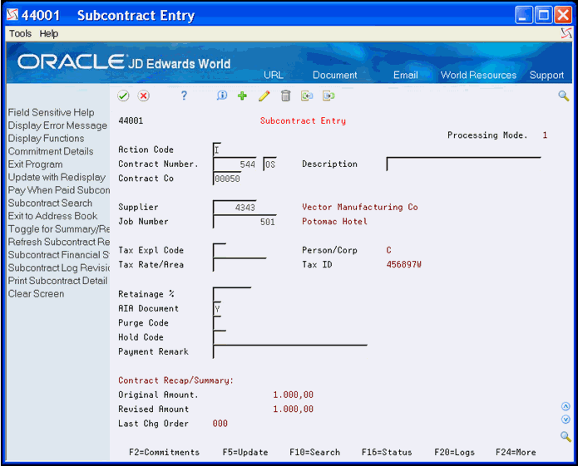Select Display Functions option
The width and height of the screenshot is (578, 466).
click(46, 139)
